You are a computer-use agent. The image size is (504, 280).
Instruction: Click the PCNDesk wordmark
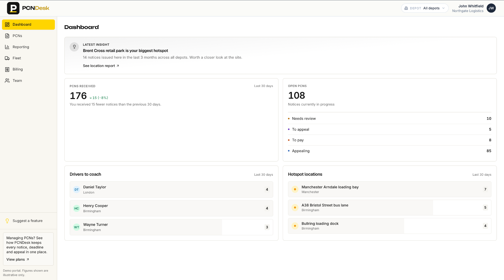click(x=36, y=8)
